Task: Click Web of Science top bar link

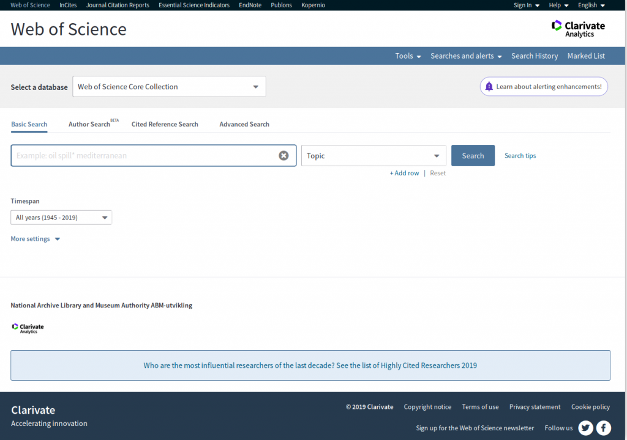Action: click(31, 5)
